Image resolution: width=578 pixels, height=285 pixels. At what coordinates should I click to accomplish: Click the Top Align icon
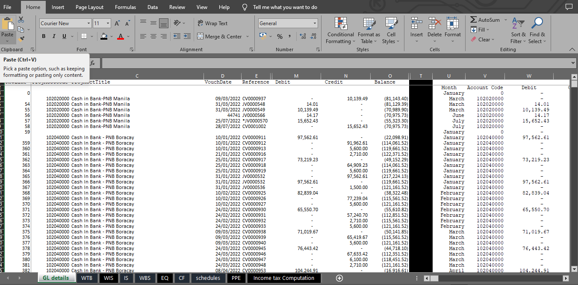[143, 23]
